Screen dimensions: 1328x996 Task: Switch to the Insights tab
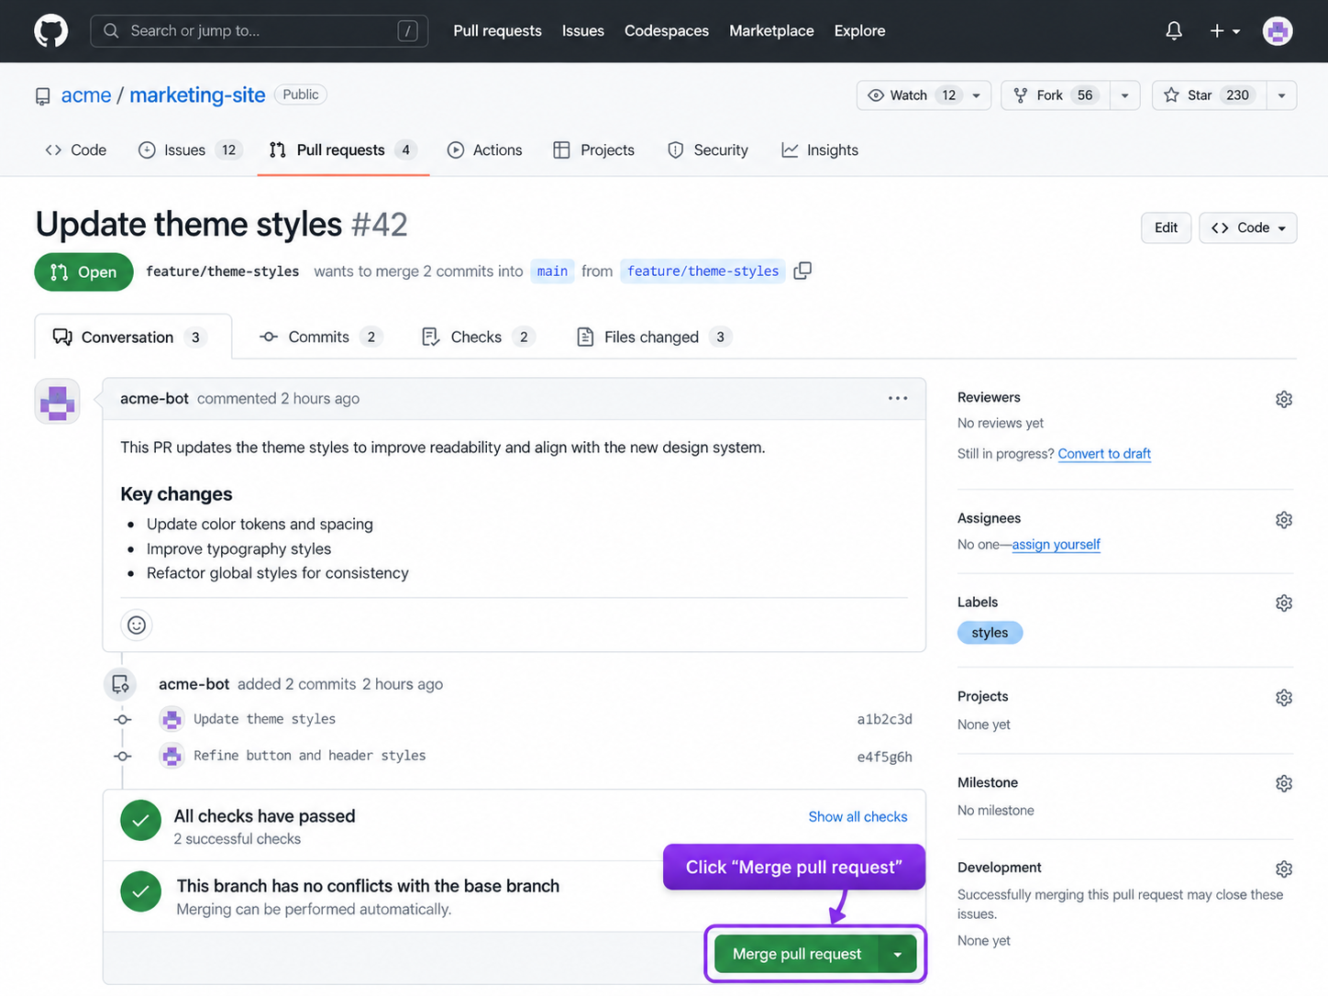820,150
